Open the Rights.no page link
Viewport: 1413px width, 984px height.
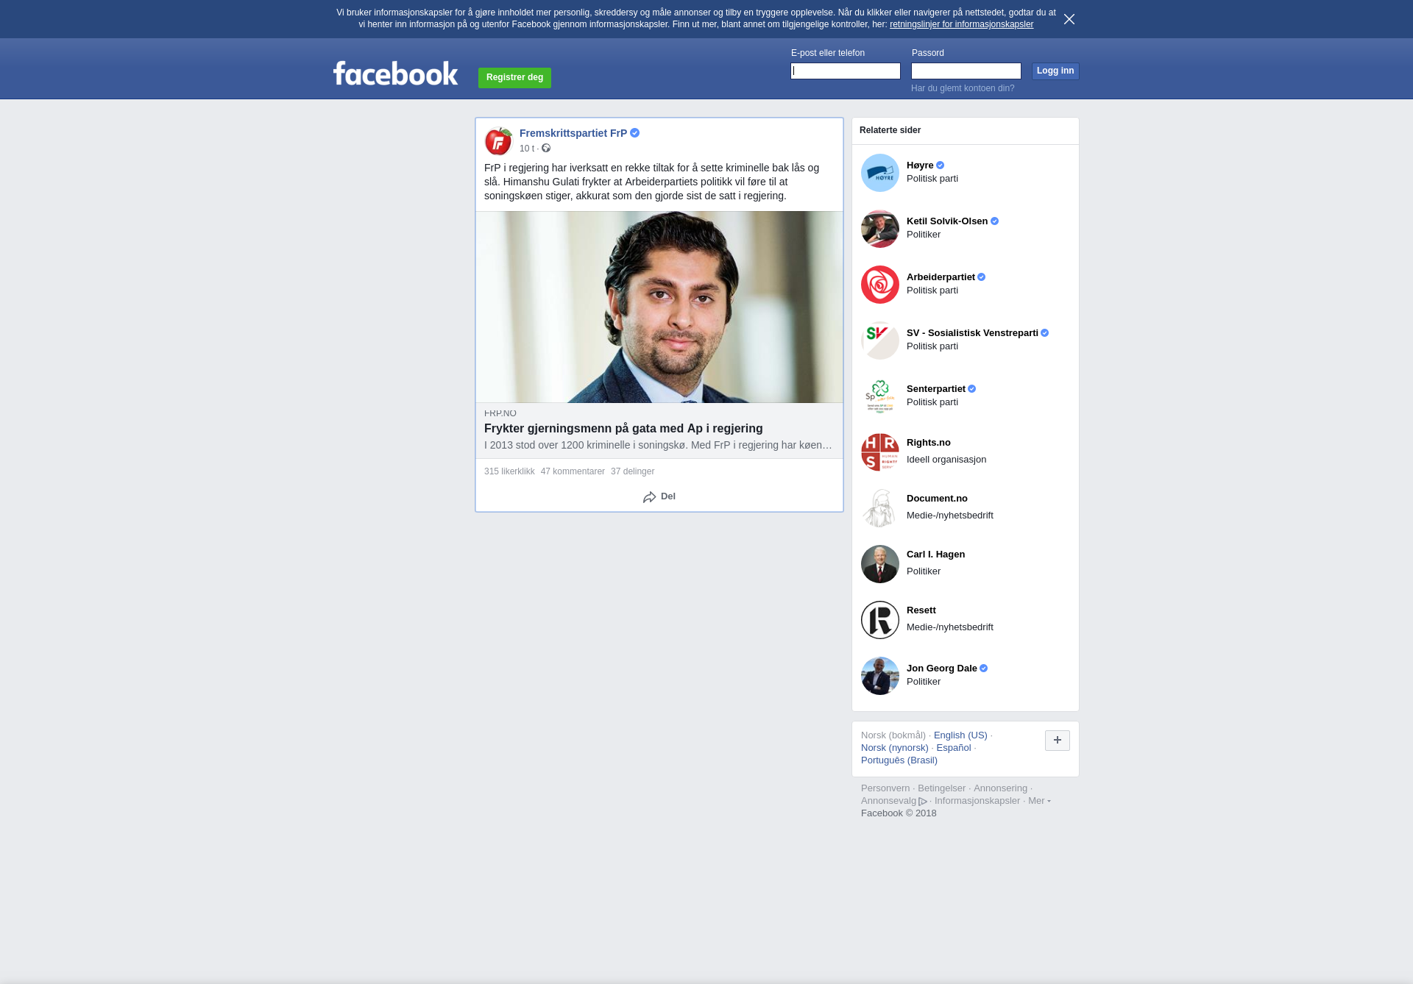929,443
